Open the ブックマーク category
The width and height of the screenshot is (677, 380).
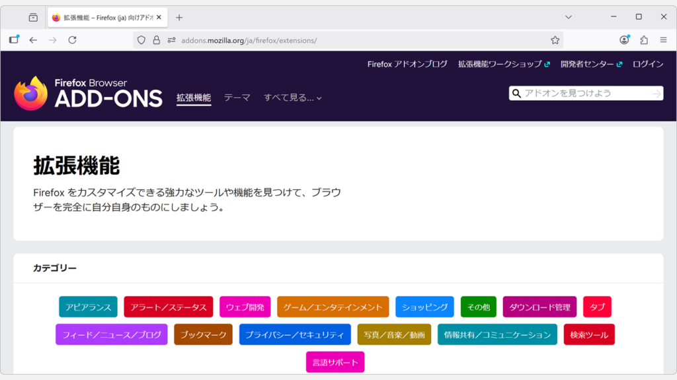tap(203, 334)
